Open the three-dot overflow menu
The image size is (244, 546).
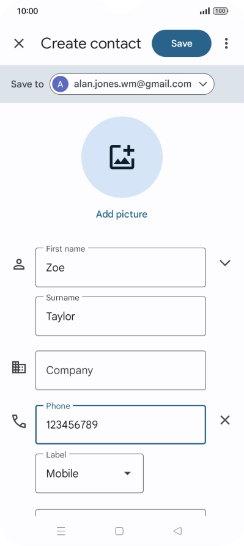pyautogui.click(x=226, y=43)
